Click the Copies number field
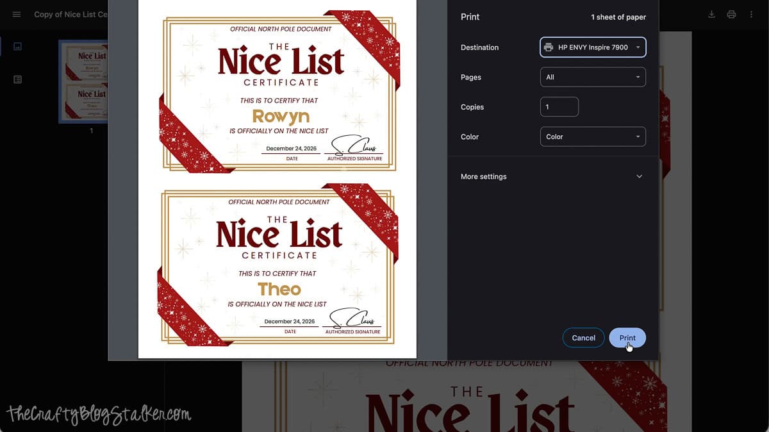 pyautogui.click(x=559, y=107)
